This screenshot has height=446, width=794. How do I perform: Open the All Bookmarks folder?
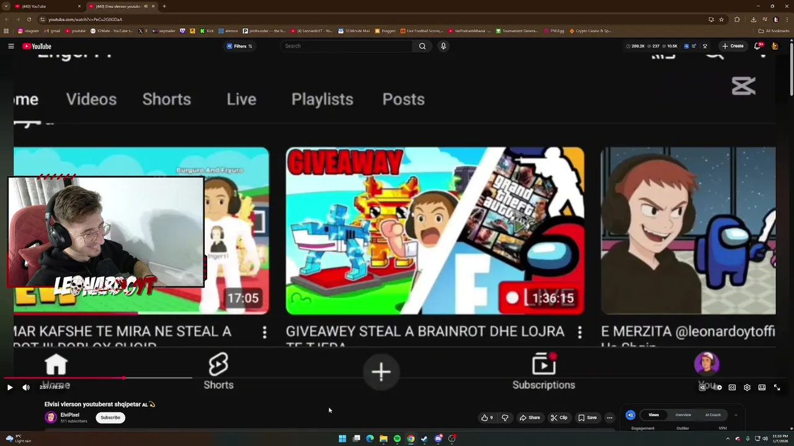point(774,31)
